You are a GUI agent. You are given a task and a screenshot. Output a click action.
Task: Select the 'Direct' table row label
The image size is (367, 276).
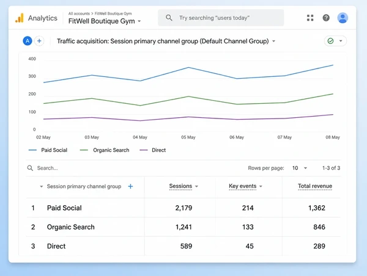(x=56, y=246)
